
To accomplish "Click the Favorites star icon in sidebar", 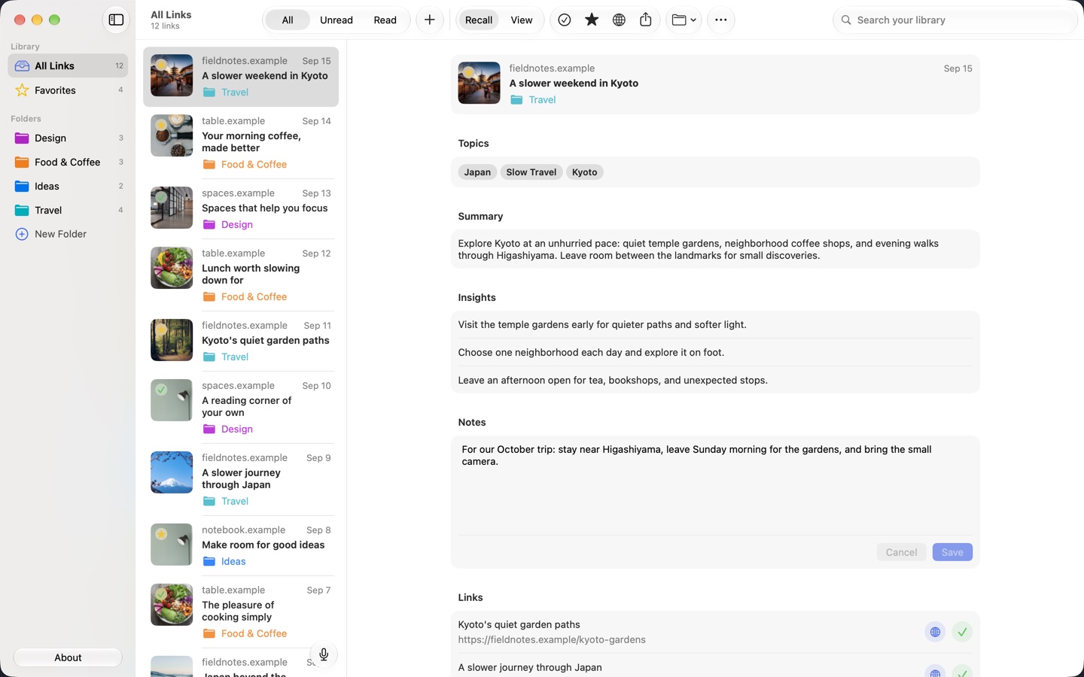I will coord(22,90).
